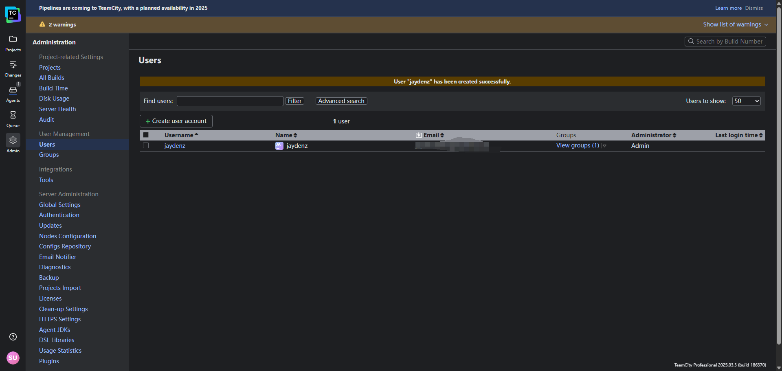Viewport: 782px width, 371px height.
Task: Open Agent JDKs page
Action: [x=55, y=330]
